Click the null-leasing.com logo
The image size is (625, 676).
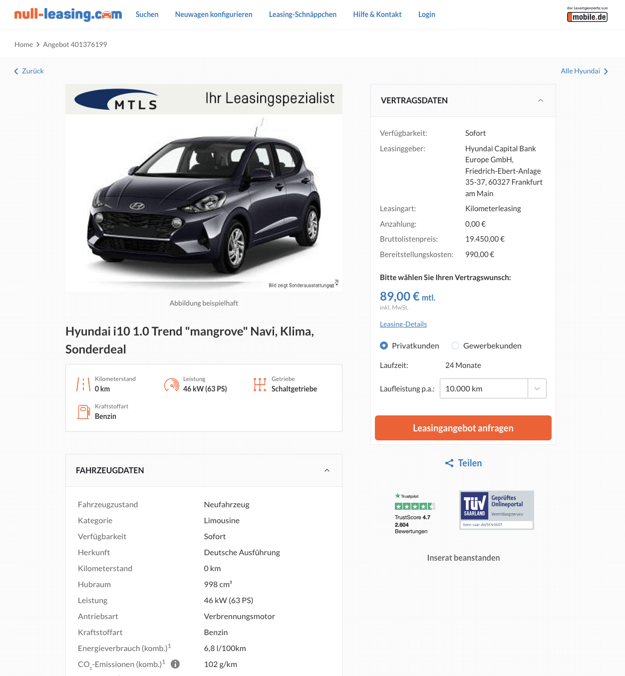tap(68, 14)
